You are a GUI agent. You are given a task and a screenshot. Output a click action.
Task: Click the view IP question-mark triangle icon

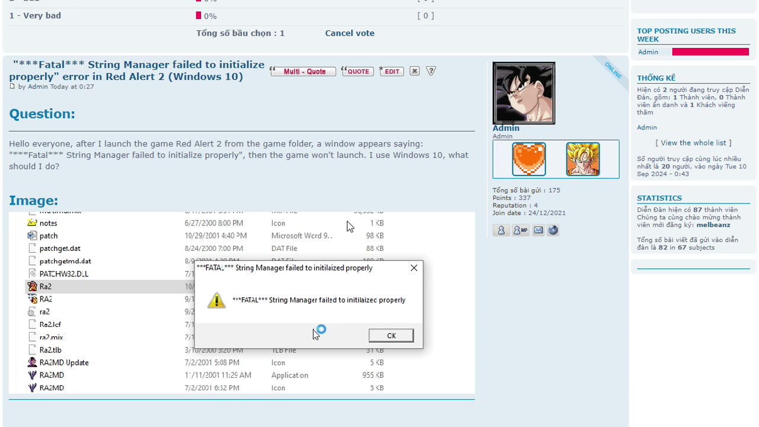[431, 71]
